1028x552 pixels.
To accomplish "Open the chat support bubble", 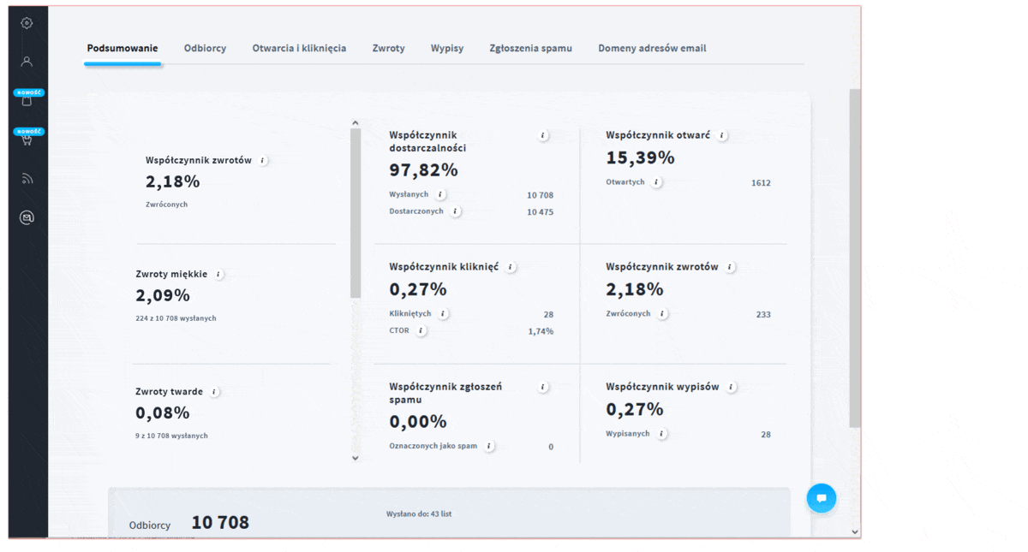I will tap(821, 498).
